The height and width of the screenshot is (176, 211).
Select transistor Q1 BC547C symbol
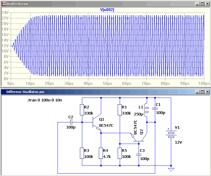[x=97, y=122]
